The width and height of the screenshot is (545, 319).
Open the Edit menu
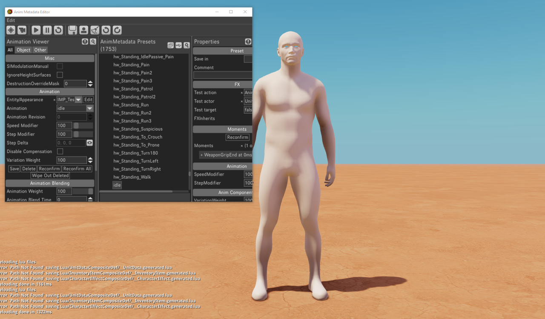tap(11, 20)
